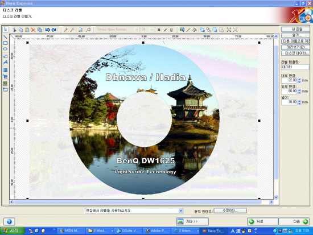Click the background image properties icon
The height and width of the screenshot is (235, 313).
[x=182, y=30]
